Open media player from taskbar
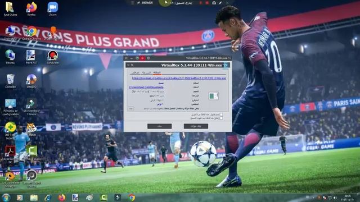 click(20, 198)
